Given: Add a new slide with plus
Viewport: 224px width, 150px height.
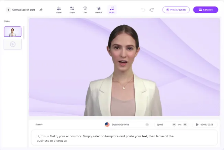Looking at the screenshot, I should [x=13, y=44].
